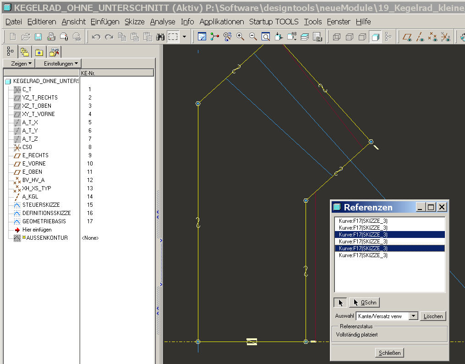Viewport: 465px width, 364px height.
Task: Switch to wireframe display mode icon
Action: tap(337, 37)
